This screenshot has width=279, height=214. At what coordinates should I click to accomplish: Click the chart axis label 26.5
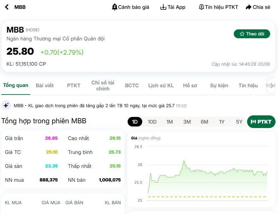tap(138, 147)
